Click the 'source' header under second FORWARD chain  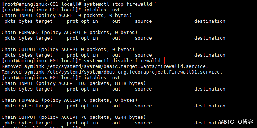click(143, 106)
